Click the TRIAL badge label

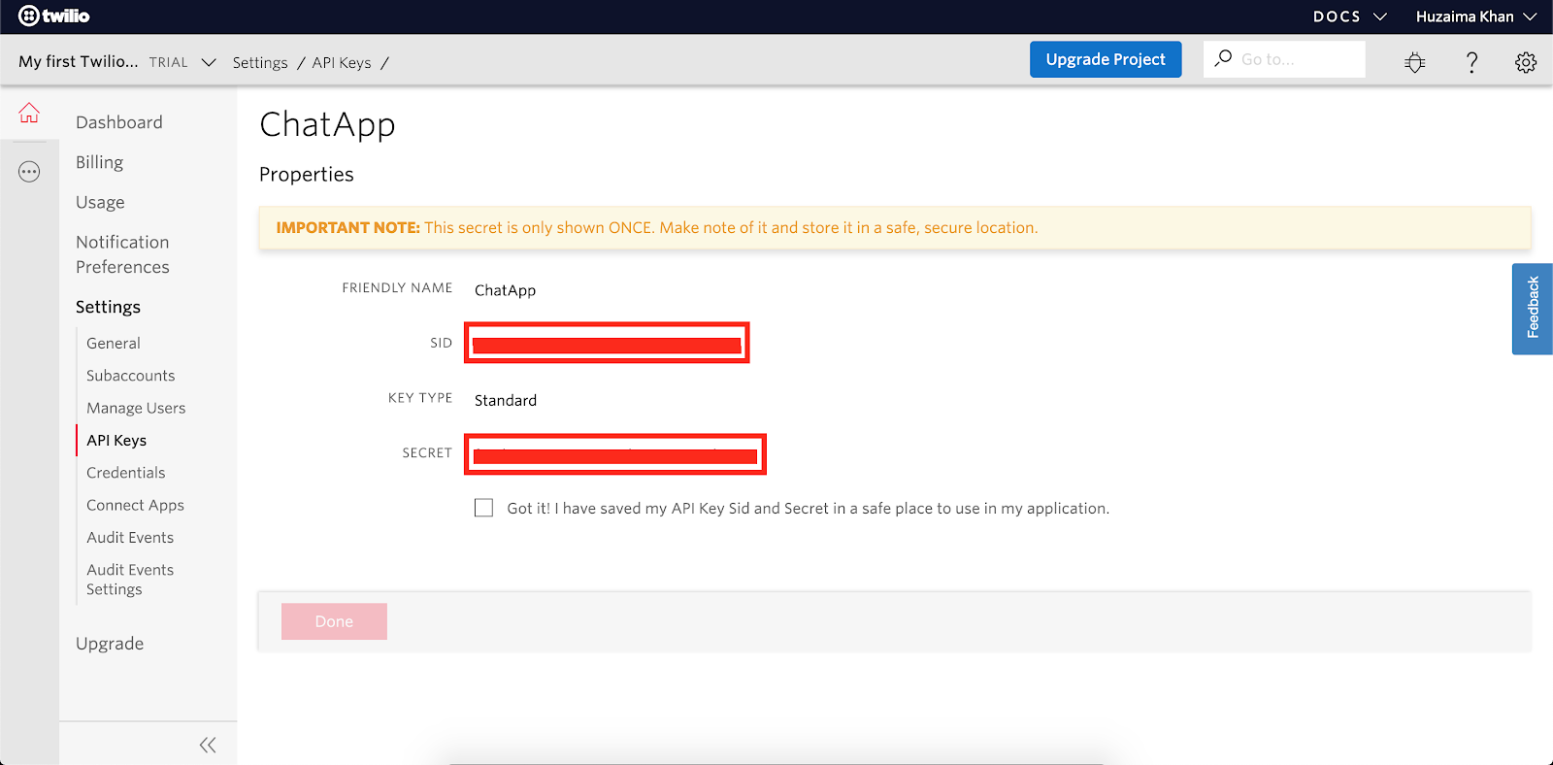tap(169, 62)
